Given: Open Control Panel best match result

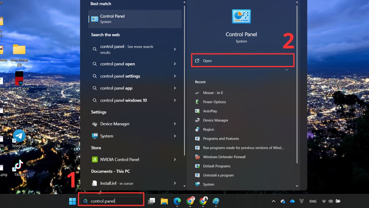Looking at the screenshot, I should click(135, 19).
